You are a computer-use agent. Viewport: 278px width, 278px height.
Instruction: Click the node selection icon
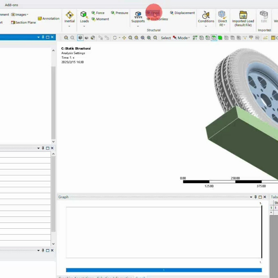[x=226, y=38]
